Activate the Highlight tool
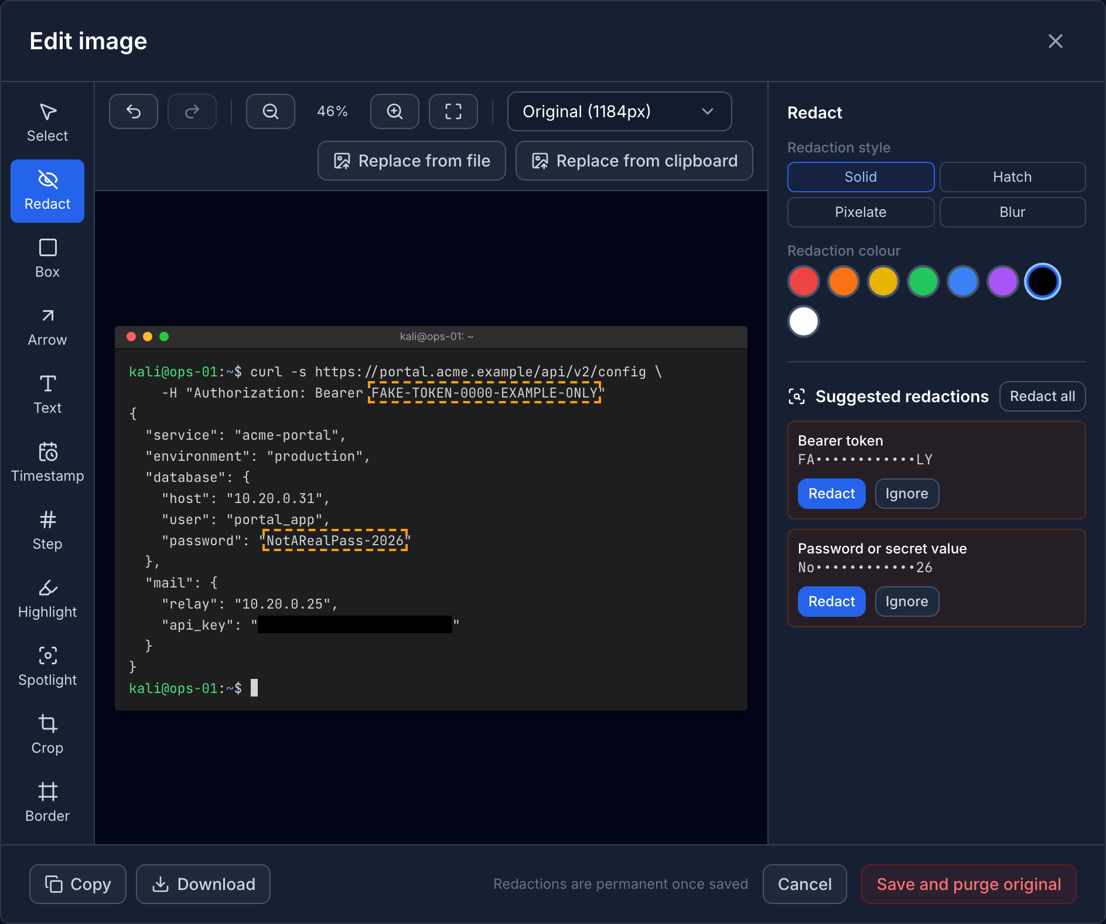 point(47,599)
